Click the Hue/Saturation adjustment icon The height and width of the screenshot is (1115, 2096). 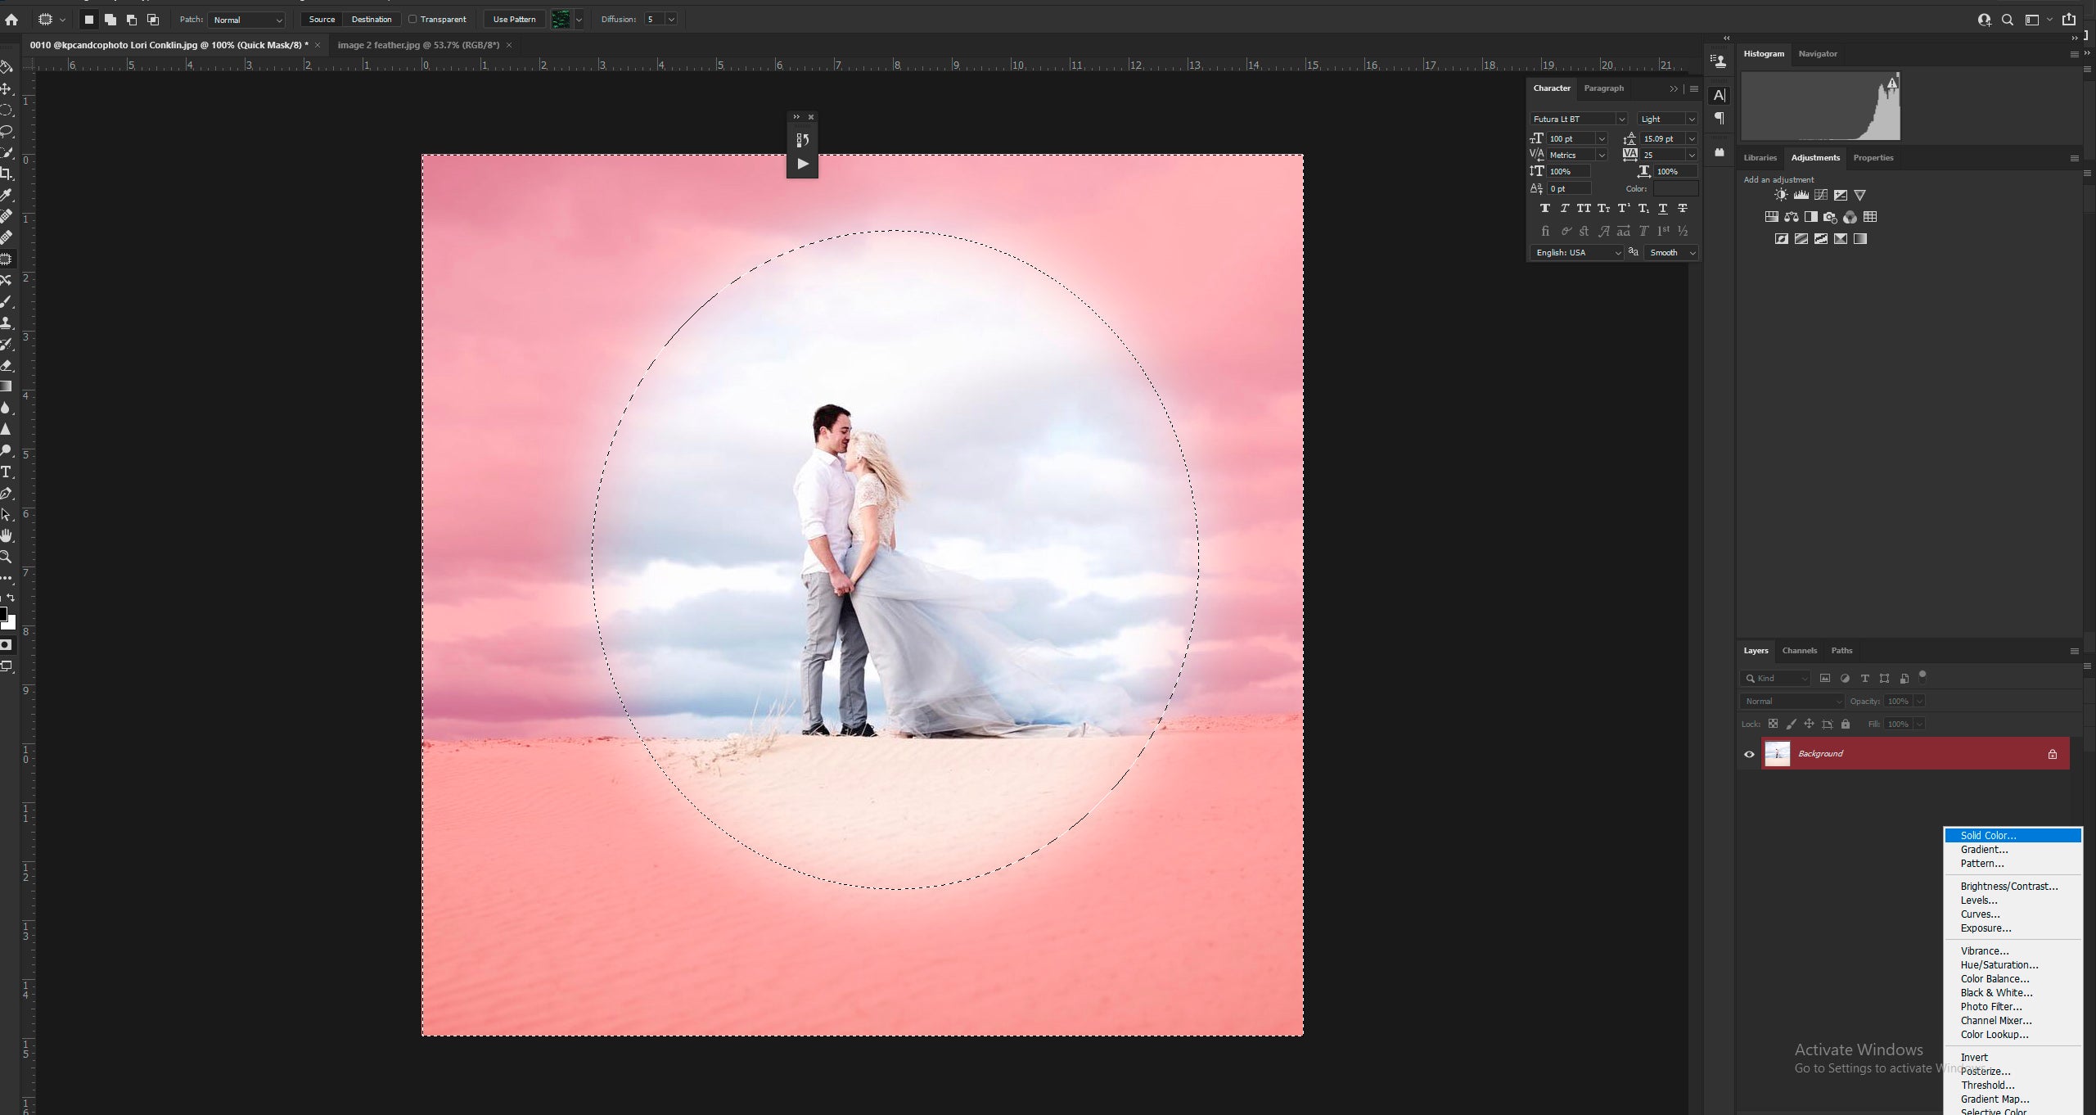coord(1772,217)
